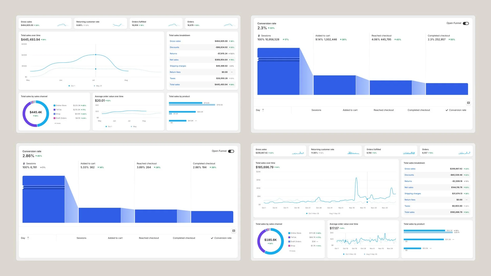Open Net sales link showing $144,118.76
491x276 pixels.
pyautogui.click(x=409, y=187)
